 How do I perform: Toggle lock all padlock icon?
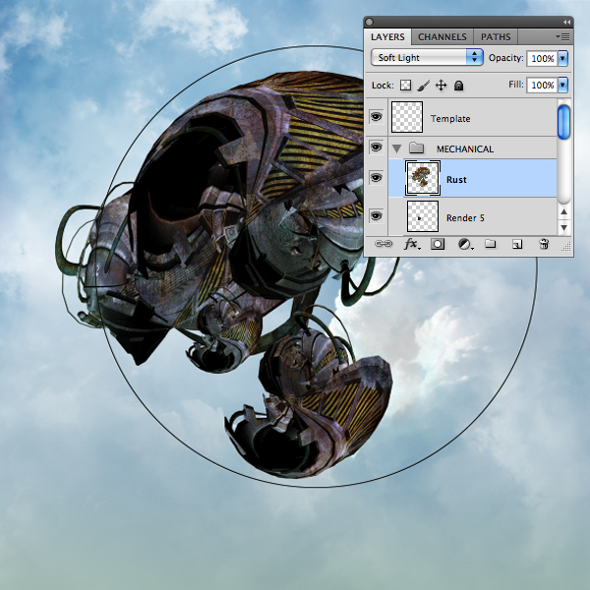click(458, 86)
